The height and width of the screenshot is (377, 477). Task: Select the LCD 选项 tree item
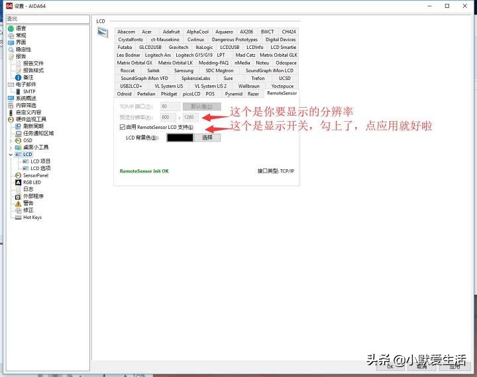[40, 168]
